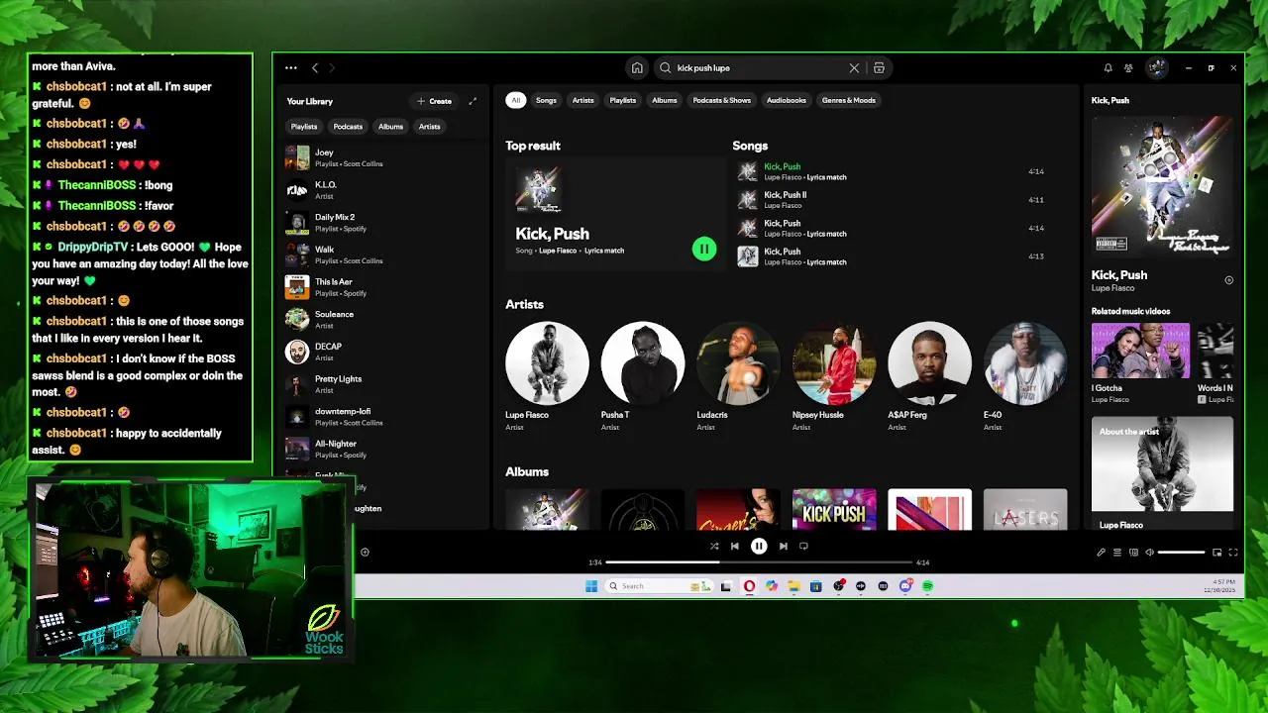Open Connect to a device
The image size is (1268, 713).
pos(1133,553)
